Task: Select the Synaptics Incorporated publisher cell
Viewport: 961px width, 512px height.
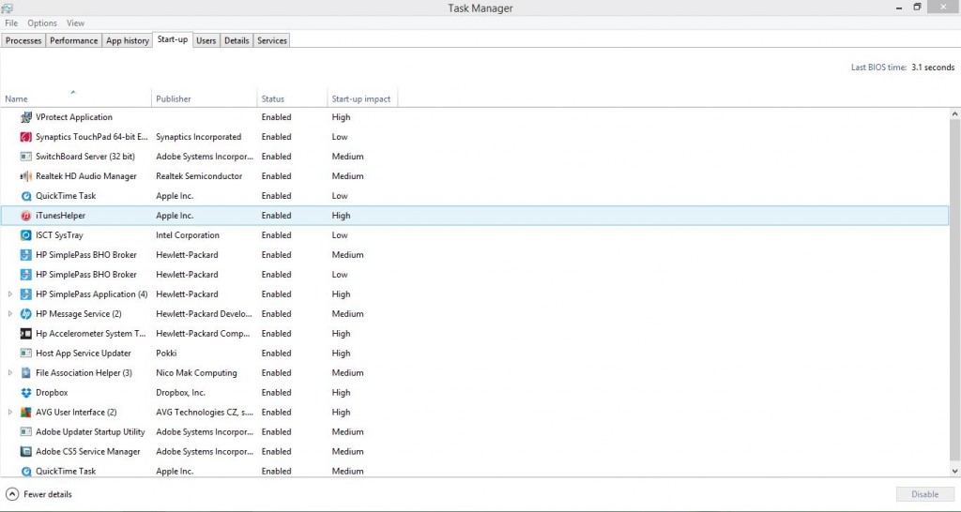Action: click(199, 137)
